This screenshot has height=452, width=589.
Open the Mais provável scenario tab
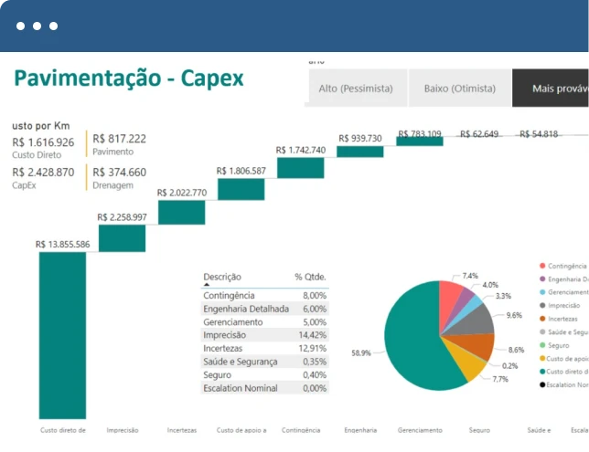click(553, 89)
